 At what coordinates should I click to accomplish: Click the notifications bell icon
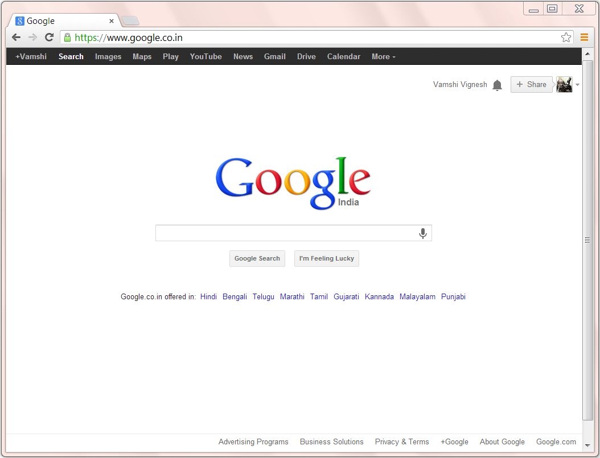497,85
